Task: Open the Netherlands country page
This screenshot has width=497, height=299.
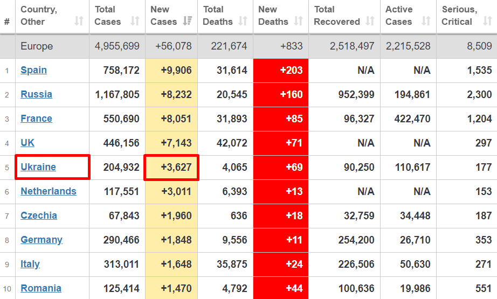Action: [49, 191]
